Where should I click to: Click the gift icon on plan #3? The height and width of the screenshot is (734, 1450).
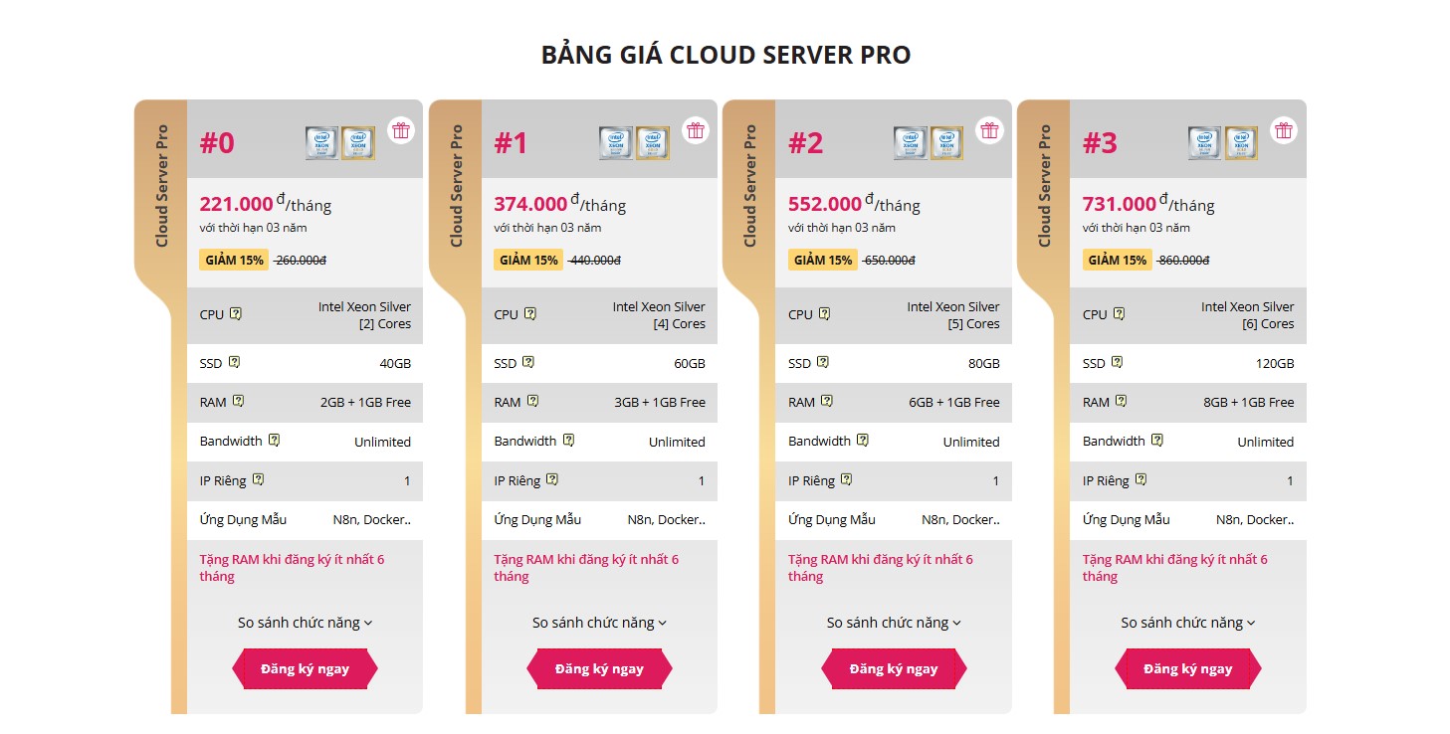click(1284, 129)
